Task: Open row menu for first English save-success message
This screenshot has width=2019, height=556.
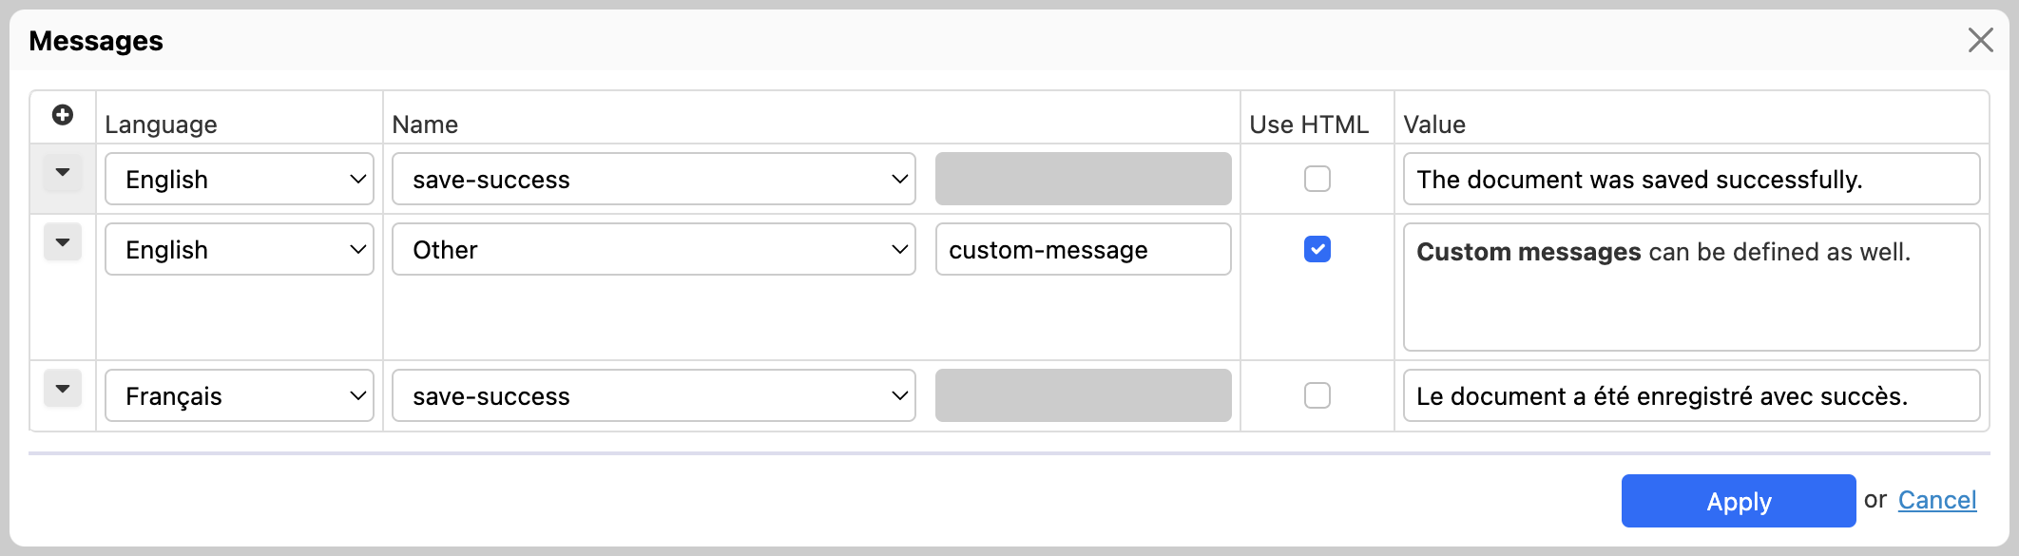Action: coord(63,173)
